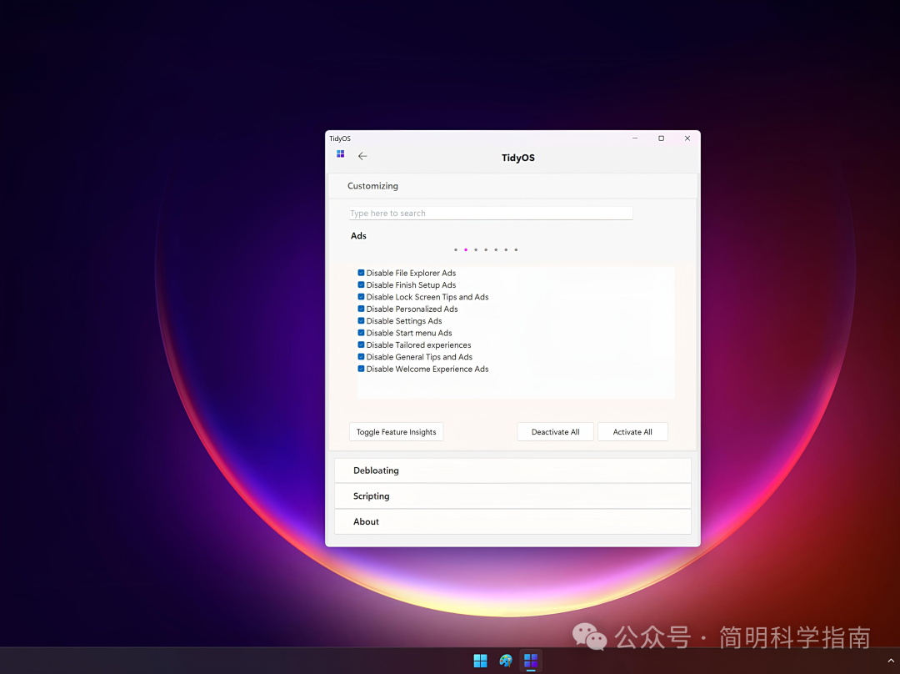
Task: Expand the About section
Action: [x=512, y=522]
